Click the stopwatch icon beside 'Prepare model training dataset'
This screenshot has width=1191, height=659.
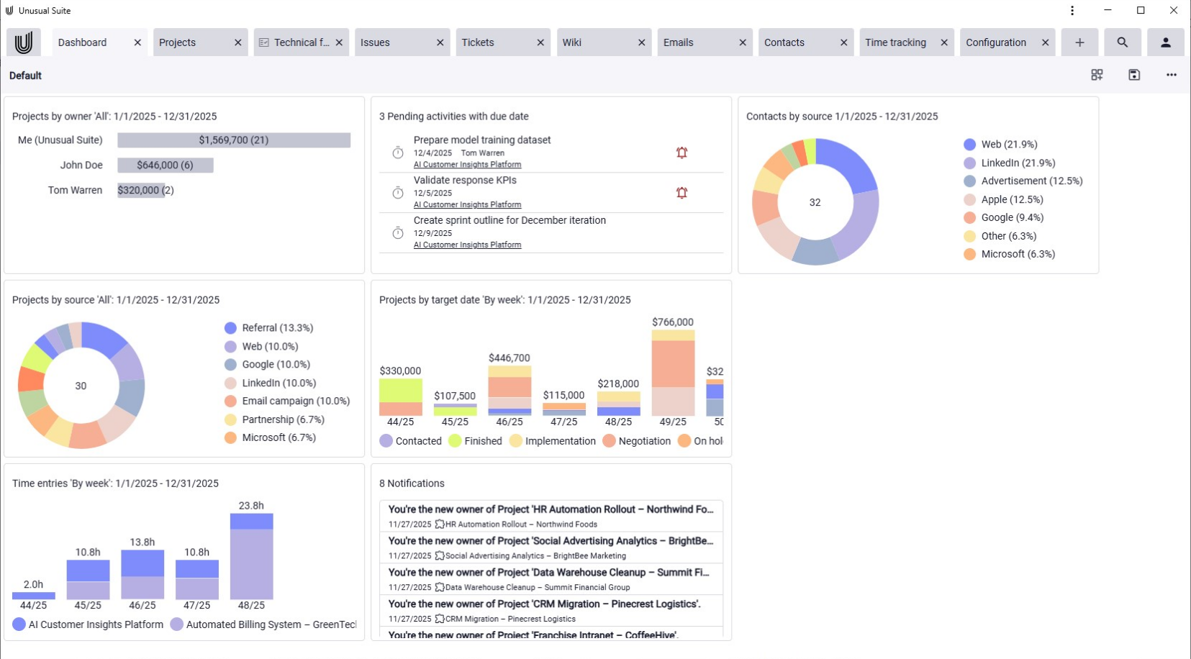point(398,153)
